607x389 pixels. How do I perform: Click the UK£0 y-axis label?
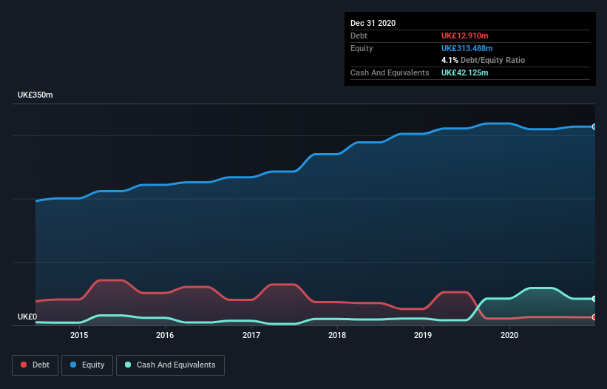[x=27, y=317]
